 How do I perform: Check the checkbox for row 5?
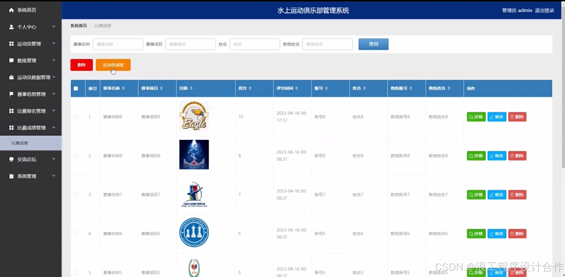click(76, 272)
